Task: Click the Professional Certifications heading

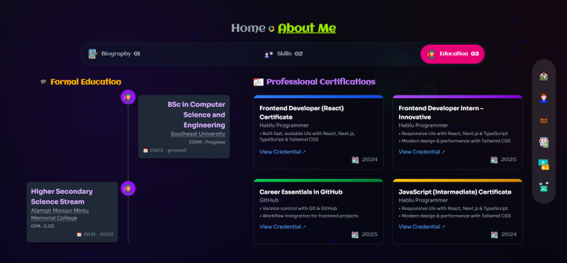Action: click(321, 82)
